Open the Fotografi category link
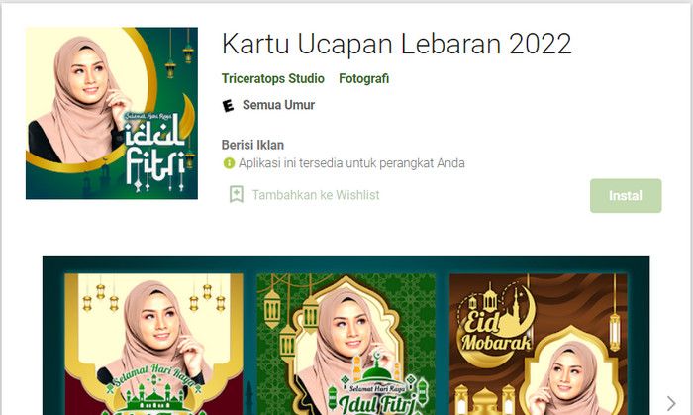Image resolution: width=693 pixels, height=415 pixels. point(363,78)
